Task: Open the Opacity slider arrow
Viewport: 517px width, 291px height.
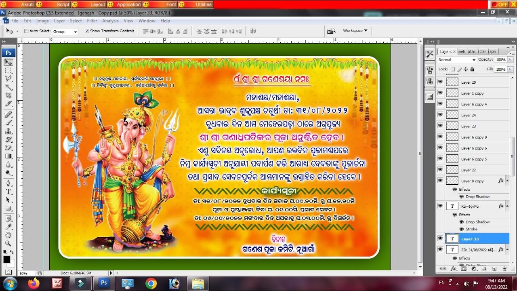Action: (x=511, y=59)
